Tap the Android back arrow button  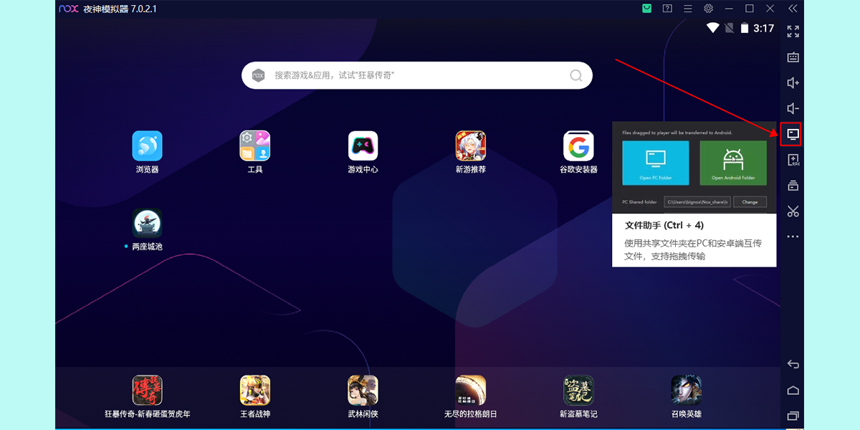(793, 364)
